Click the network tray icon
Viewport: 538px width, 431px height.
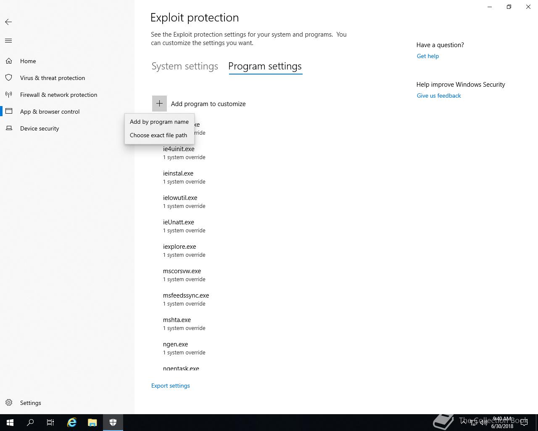click(474, 423)
